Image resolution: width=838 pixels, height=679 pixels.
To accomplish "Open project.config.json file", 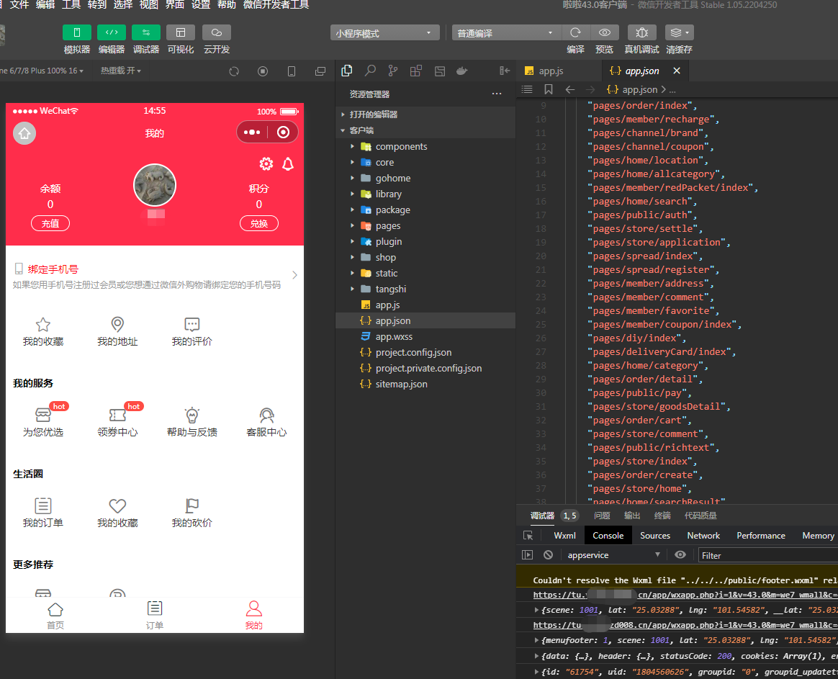I will pyautogui.click(x=425, y=352).
